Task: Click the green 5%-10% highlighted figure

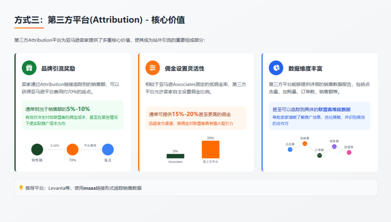Action: tap(78, 109)
